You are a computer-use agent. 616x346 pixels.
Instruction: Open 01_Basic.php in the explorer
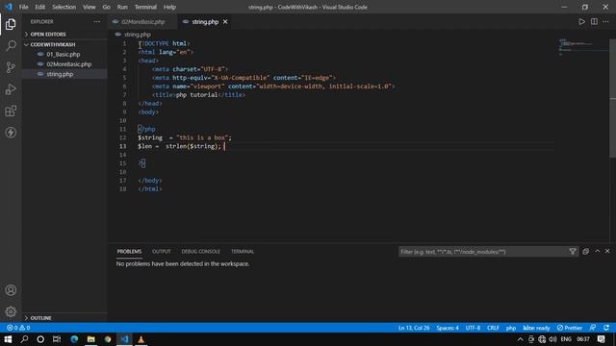(x=64, y=54)
